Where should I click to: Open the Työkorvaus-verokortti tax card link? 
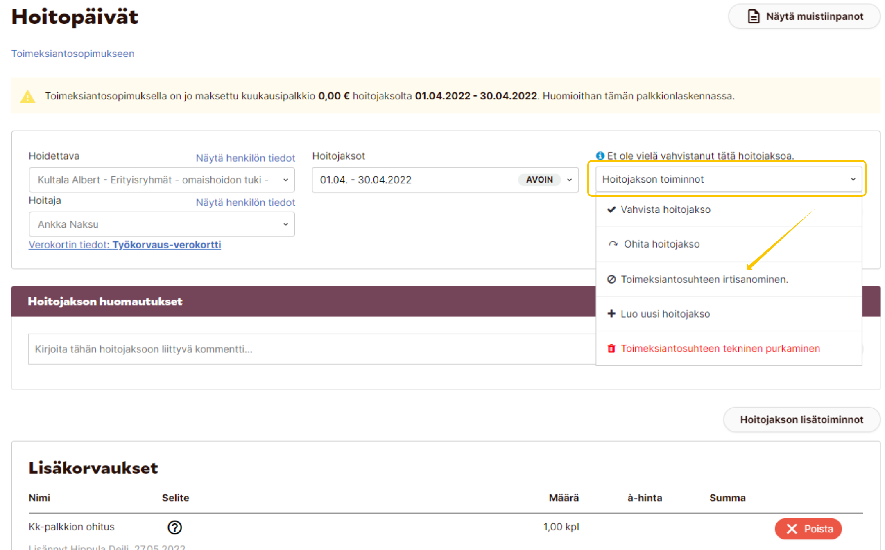click(x=166, y=245)
